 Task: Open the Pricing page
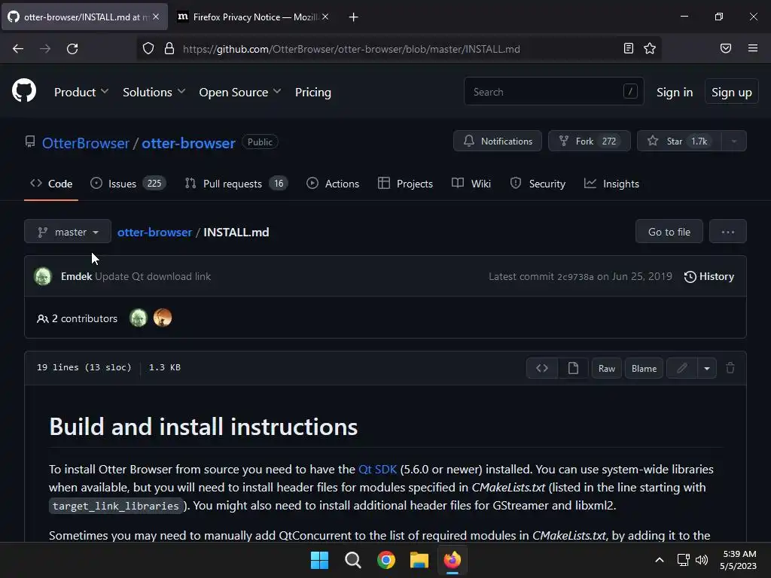coord(312,92)
